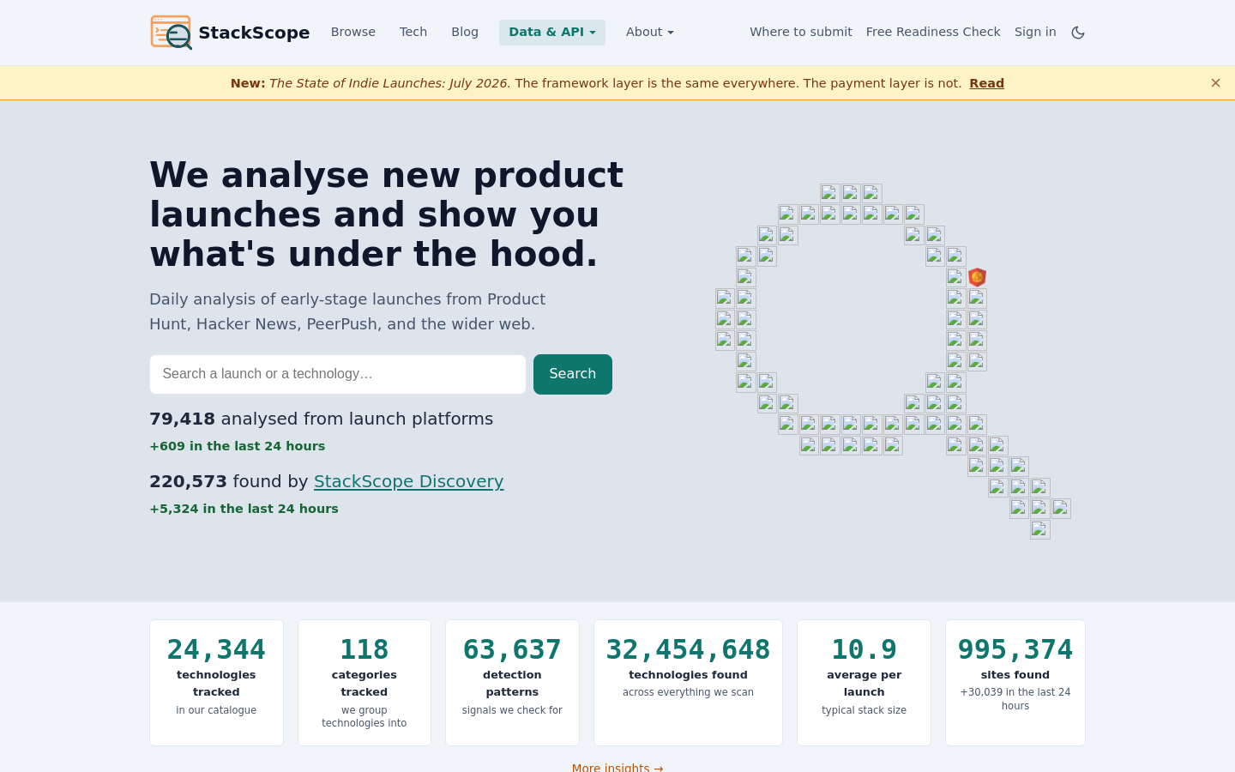Click the '+609 in the last 24 hours' text
Image resolution: width=1235 pixels, height=772 pixels.
(238, 446)
